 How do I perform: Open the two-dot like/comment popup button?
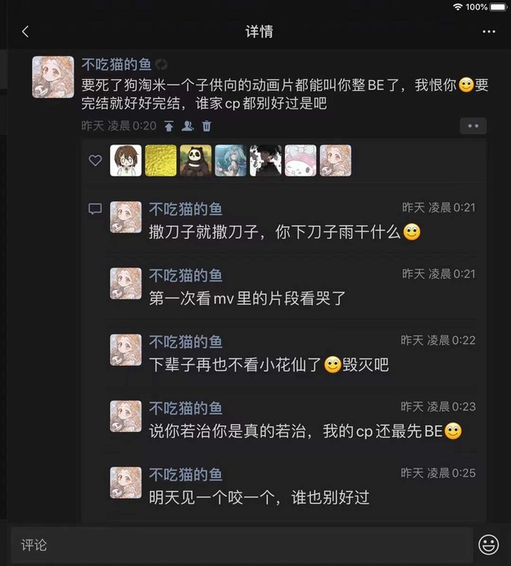tap(473, 126)
